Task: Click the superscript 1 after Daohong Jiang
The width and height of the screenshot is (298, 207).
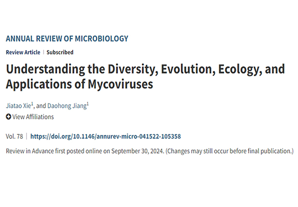Action: coord(88,103)
